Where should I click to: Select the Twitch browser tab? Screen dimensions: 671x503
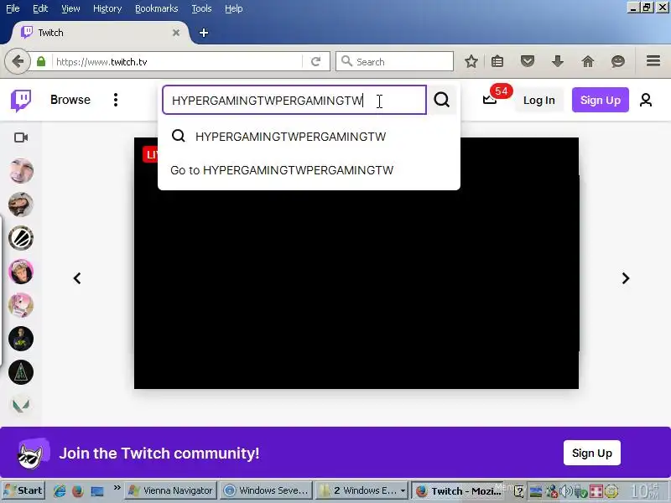pyautogui.click(x=101, y=33)
